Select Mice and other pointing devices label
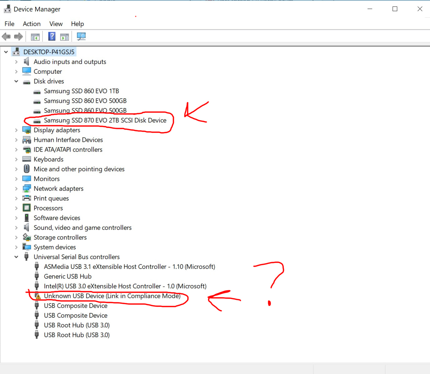 pos(79,169)
